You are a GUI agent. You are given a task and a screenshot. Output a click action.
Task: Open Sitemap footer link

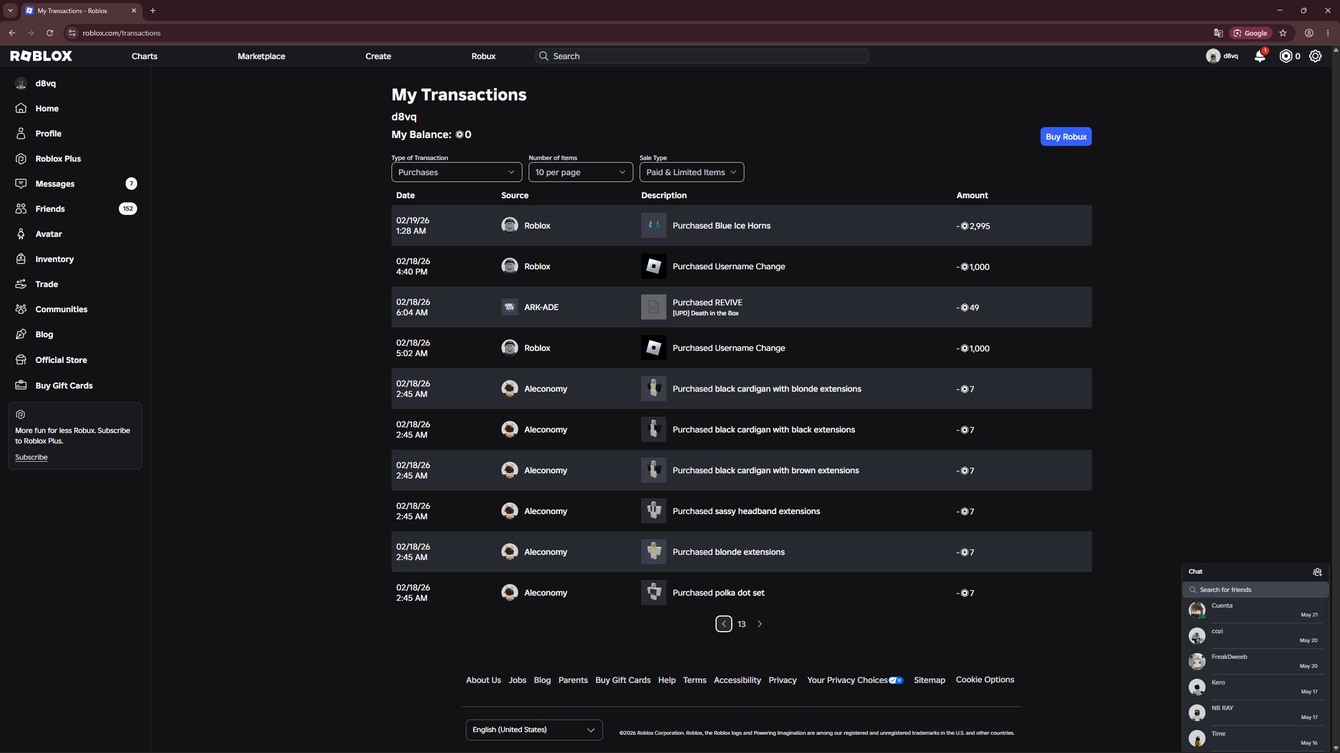(929, 680)
